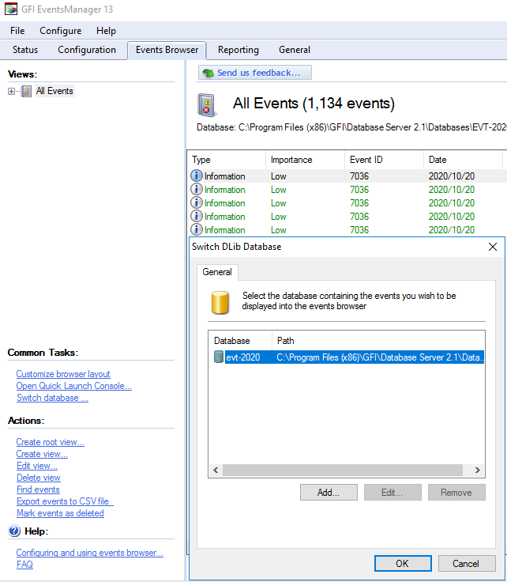Click the All Events notebook header icon
507x582 pixels.
point(205,105)
